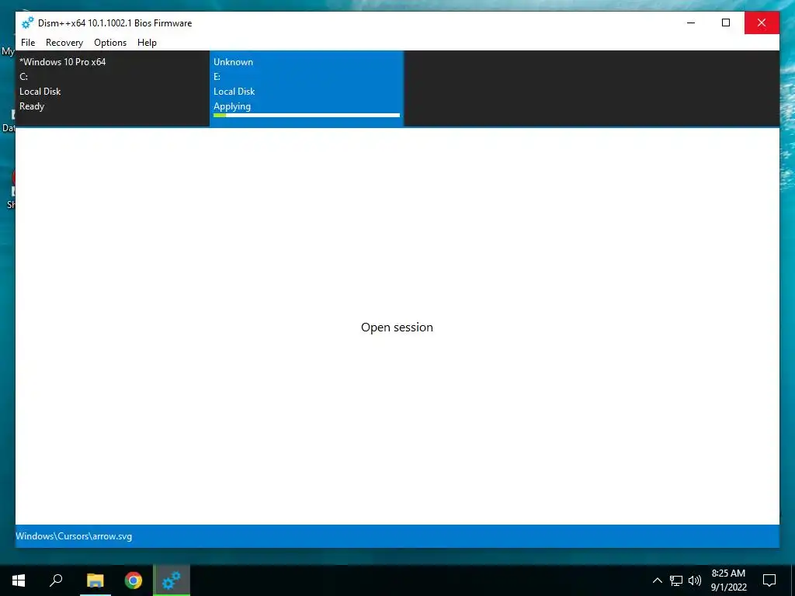Click the Windows\Cursors\arrow.svg status text

click(x=74, y=536)
